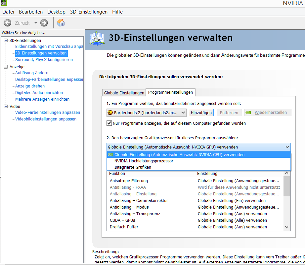
Task: Select the Antialiasing – Transparenz row
Action: pos(195,214)
